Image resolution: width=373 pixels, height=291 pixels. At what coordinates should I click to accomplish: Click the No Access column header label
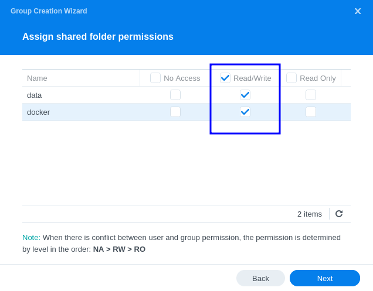tap(182, 78)
